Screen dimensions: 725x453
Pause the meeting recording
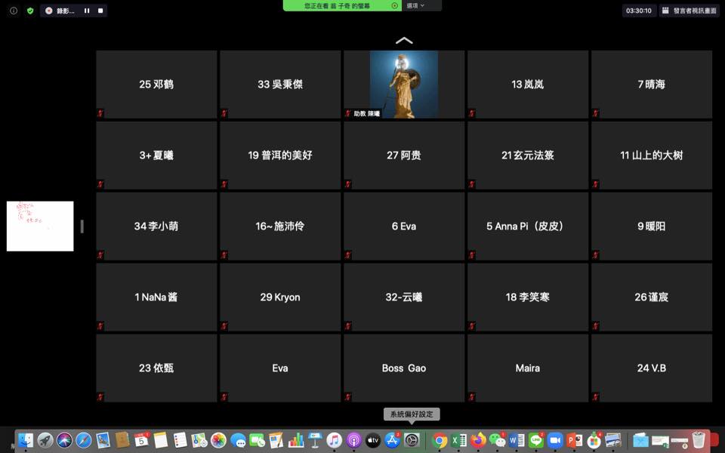(87, 11)
